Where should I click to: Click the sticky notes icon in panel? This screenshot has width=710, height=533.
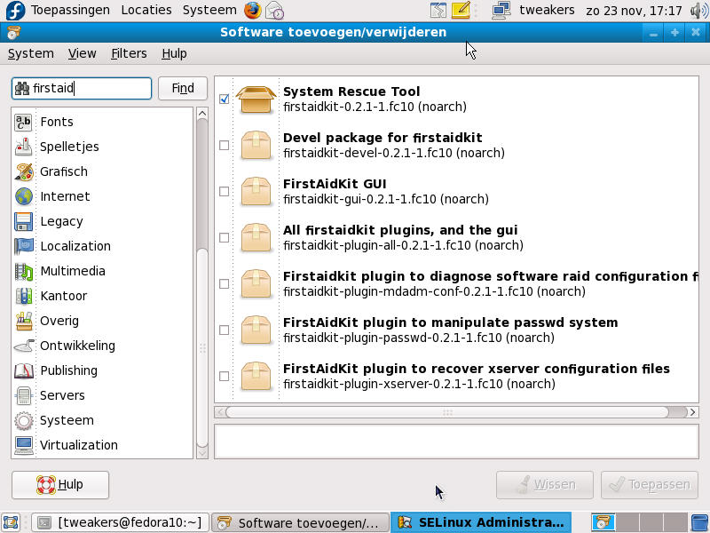[461, 10]
